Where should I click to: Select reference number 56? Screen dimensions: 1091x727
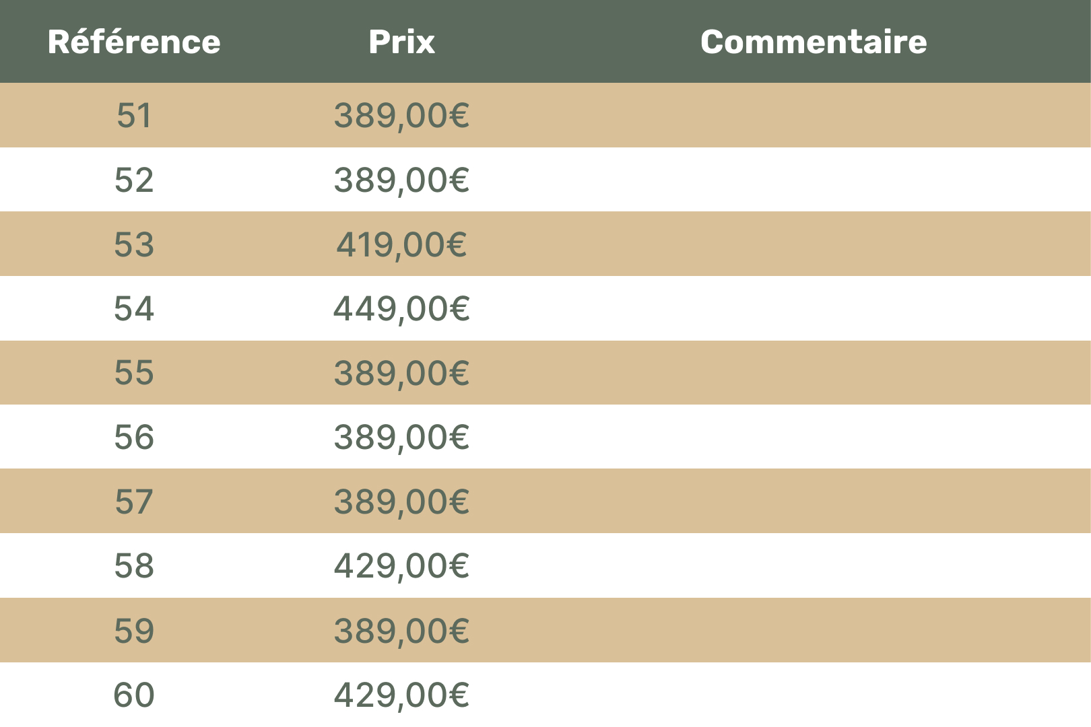tap(134, 437)
